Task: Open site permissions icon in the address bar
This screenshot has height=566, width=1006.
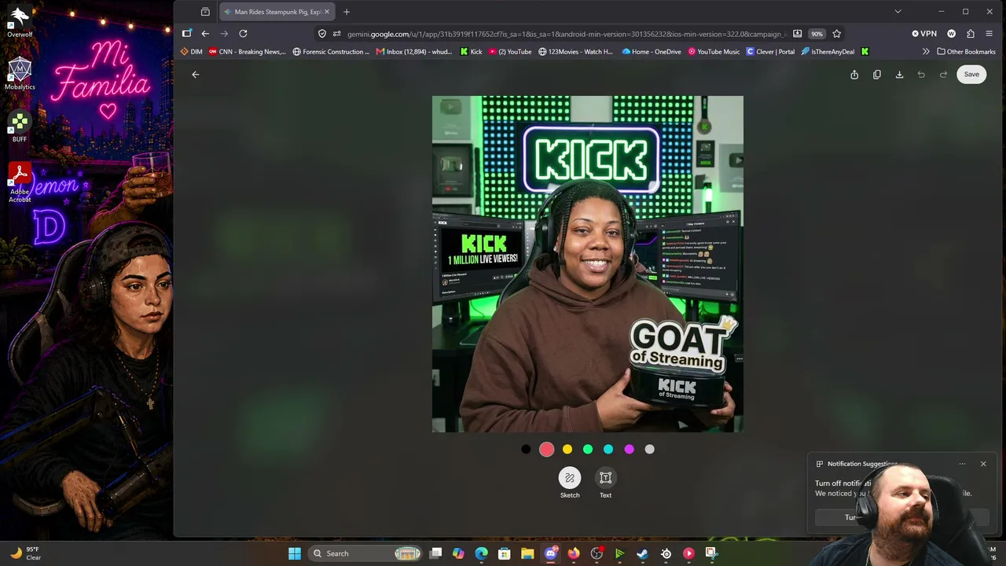Action: pyautogui.click(x=337, y=34)
